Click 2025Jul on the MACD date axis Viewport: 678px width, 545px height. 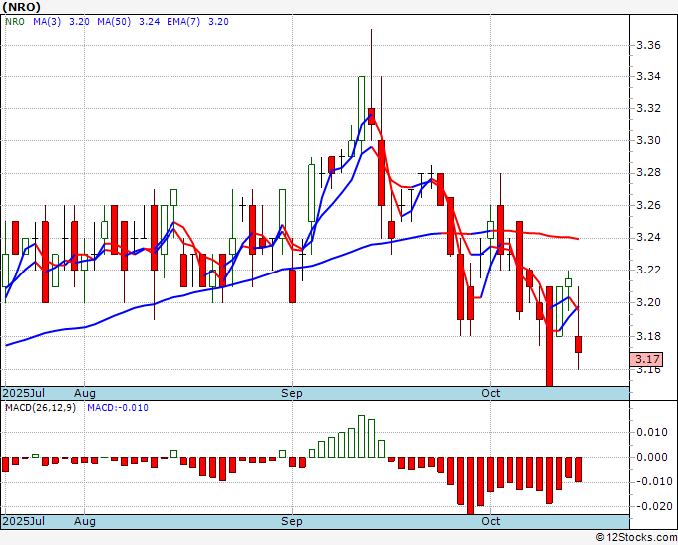pos(24,521)
